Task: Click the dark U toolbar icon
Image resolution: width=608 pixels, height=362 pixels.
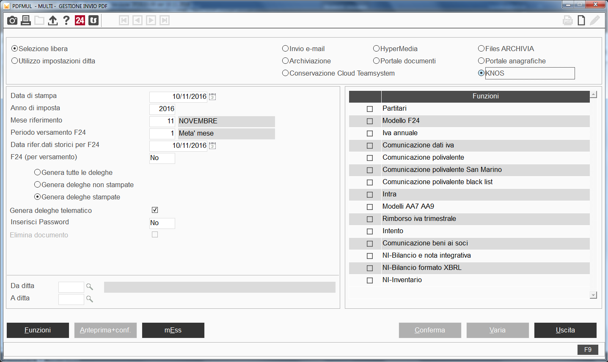Action: click(x=94, y=20)
